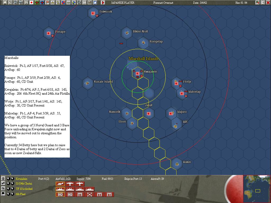Open the document list icon in toolbar
Viewport: 271px width, 203px height.
point(10,3)
